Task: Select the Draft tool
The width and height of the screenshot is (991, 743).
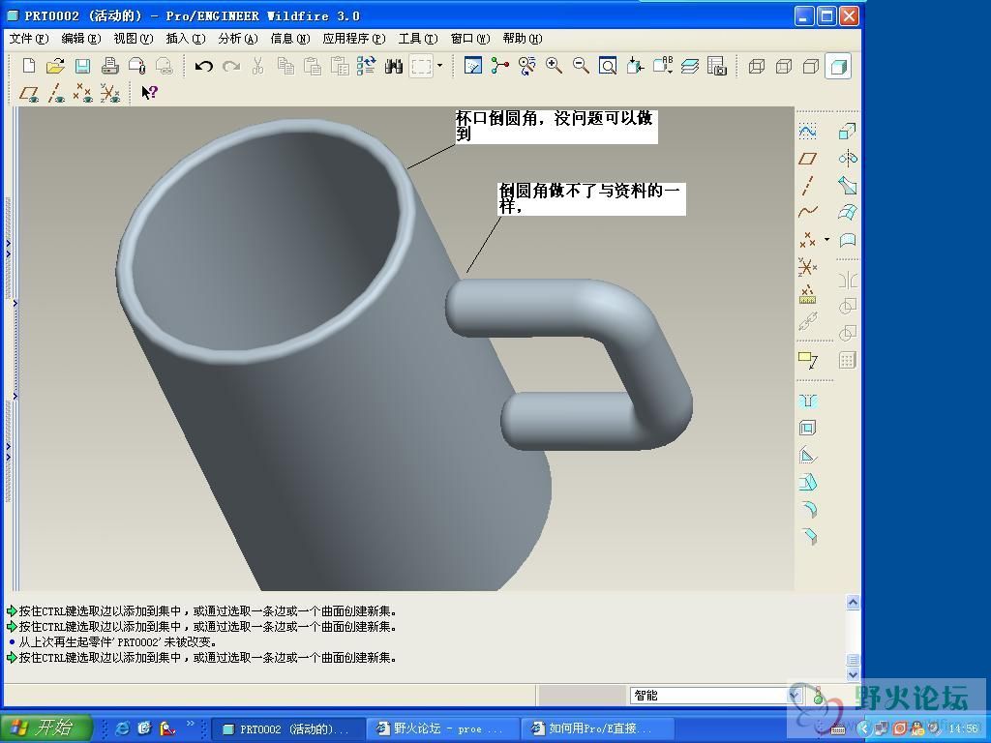Action: coord(808,483)
